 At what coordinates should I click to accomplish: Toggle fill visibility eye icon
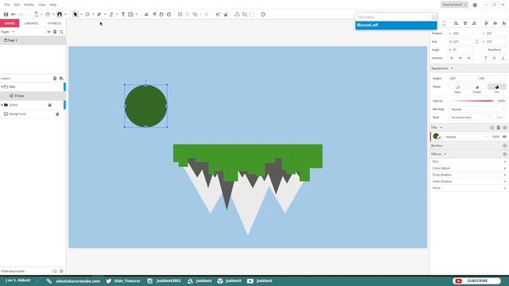[504, 137]
